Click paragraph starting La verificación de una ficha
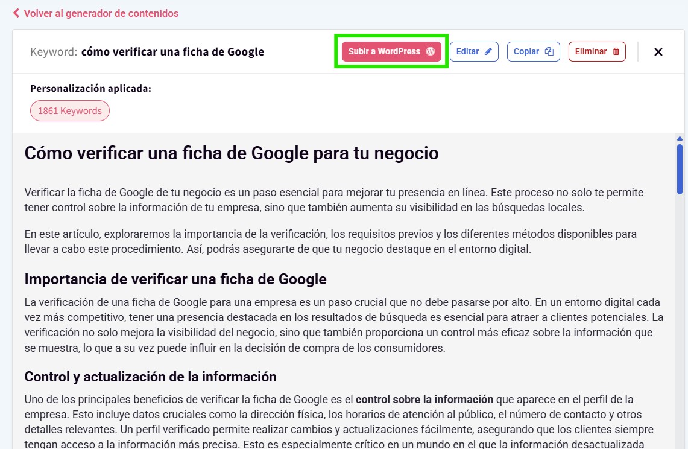The width and height of the screenshot is (688, 449). [x=344, y=325]
